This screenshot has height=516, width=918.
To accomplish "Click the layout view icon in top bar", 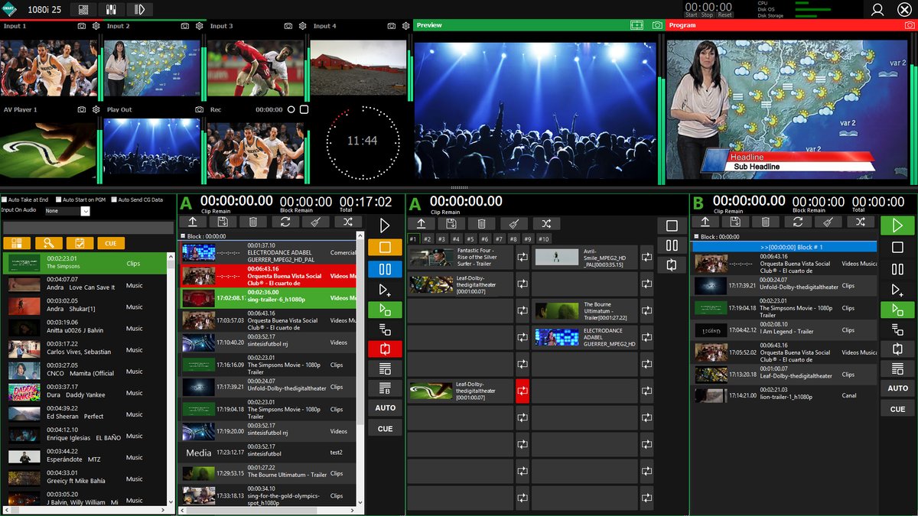I will pos(83,9).
